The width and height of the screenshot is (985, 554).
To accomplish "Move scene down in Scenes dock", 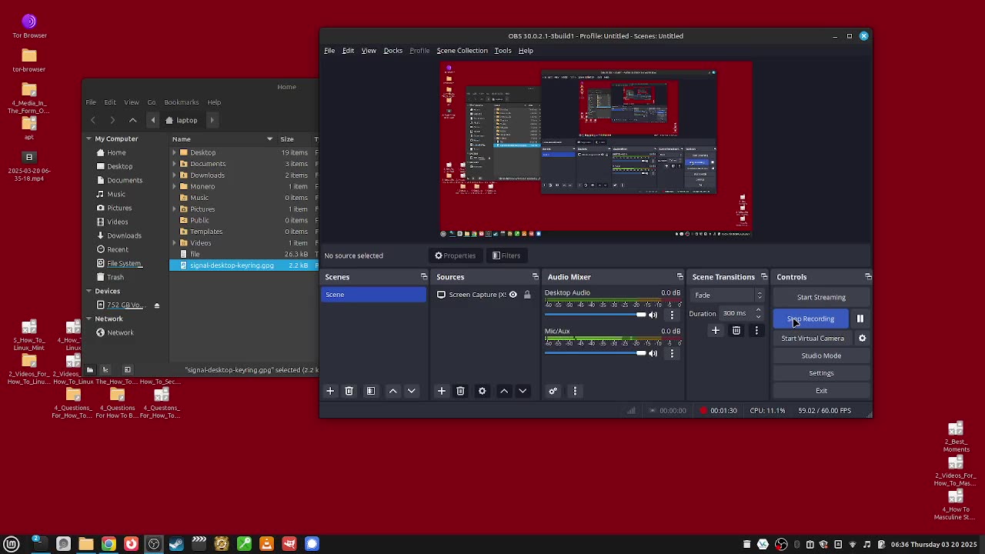I will coord(411,391).
